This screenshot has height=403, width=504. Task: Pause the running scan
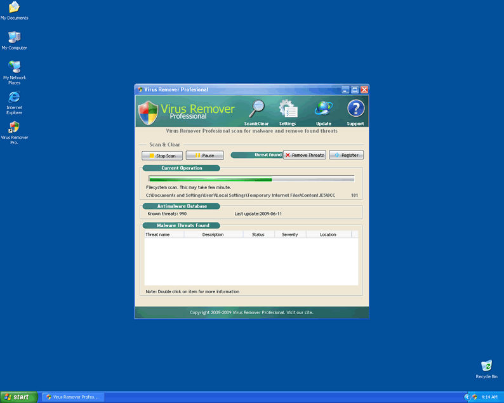[204, 155]
